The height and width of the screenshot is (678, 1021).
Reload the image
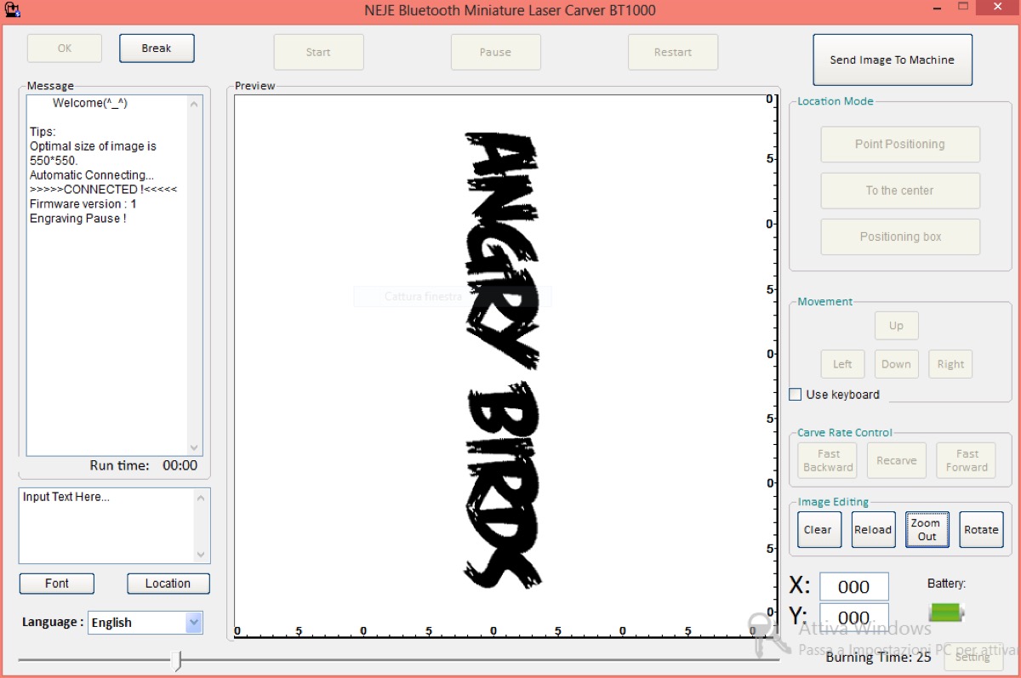tap(873, 529)
